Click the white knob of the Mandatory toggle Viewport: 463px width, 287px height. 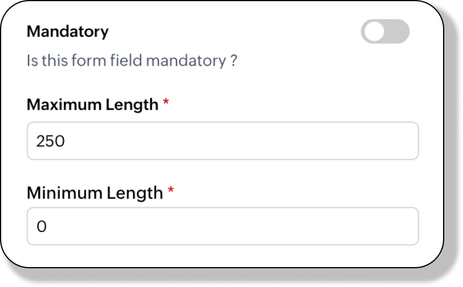coord(374,32)
